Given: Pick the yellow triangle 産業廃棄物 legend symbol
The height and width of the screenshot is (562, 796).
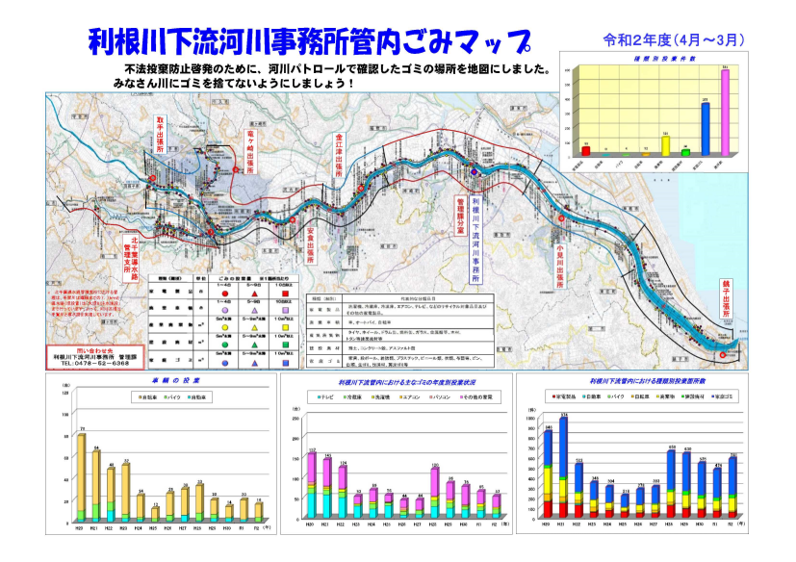Looking at the screenshot, I should click(255, 327).
